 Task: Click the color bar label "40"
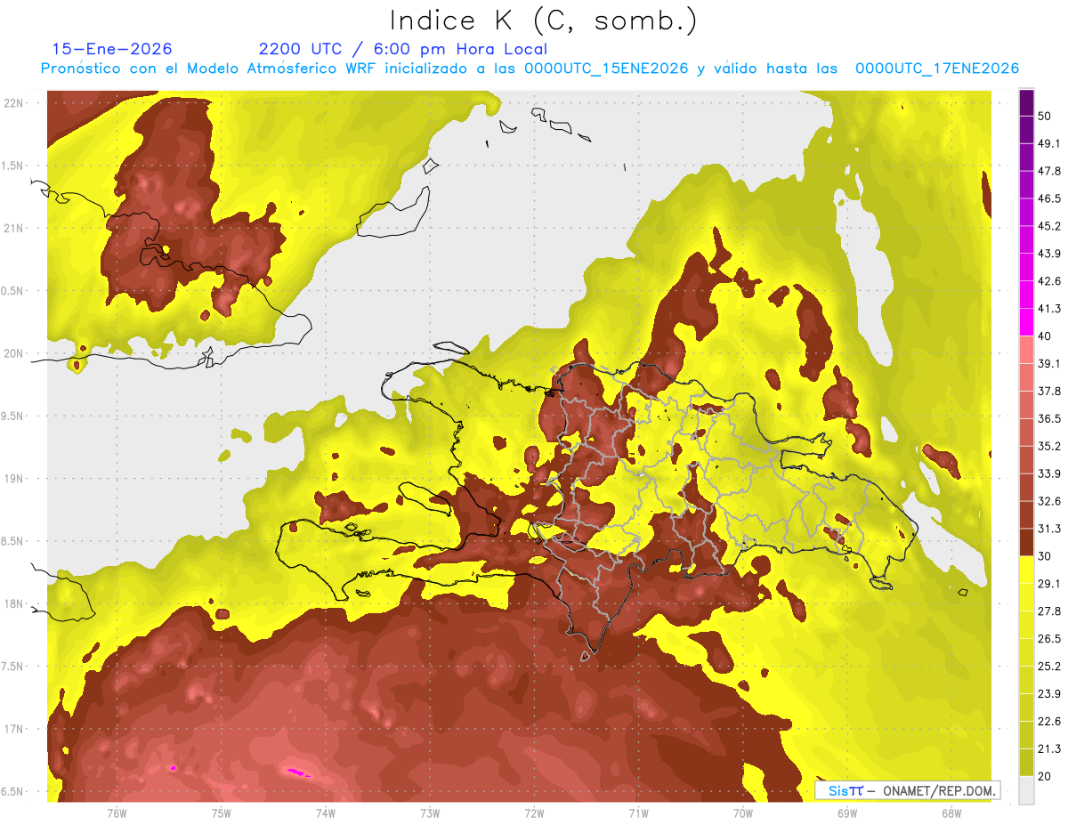(1044, 336)
